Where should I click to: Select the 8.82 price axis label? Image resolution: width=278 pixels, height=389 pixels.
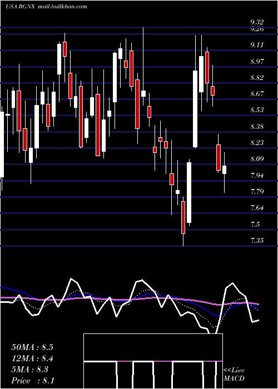[x=257, y=78]
